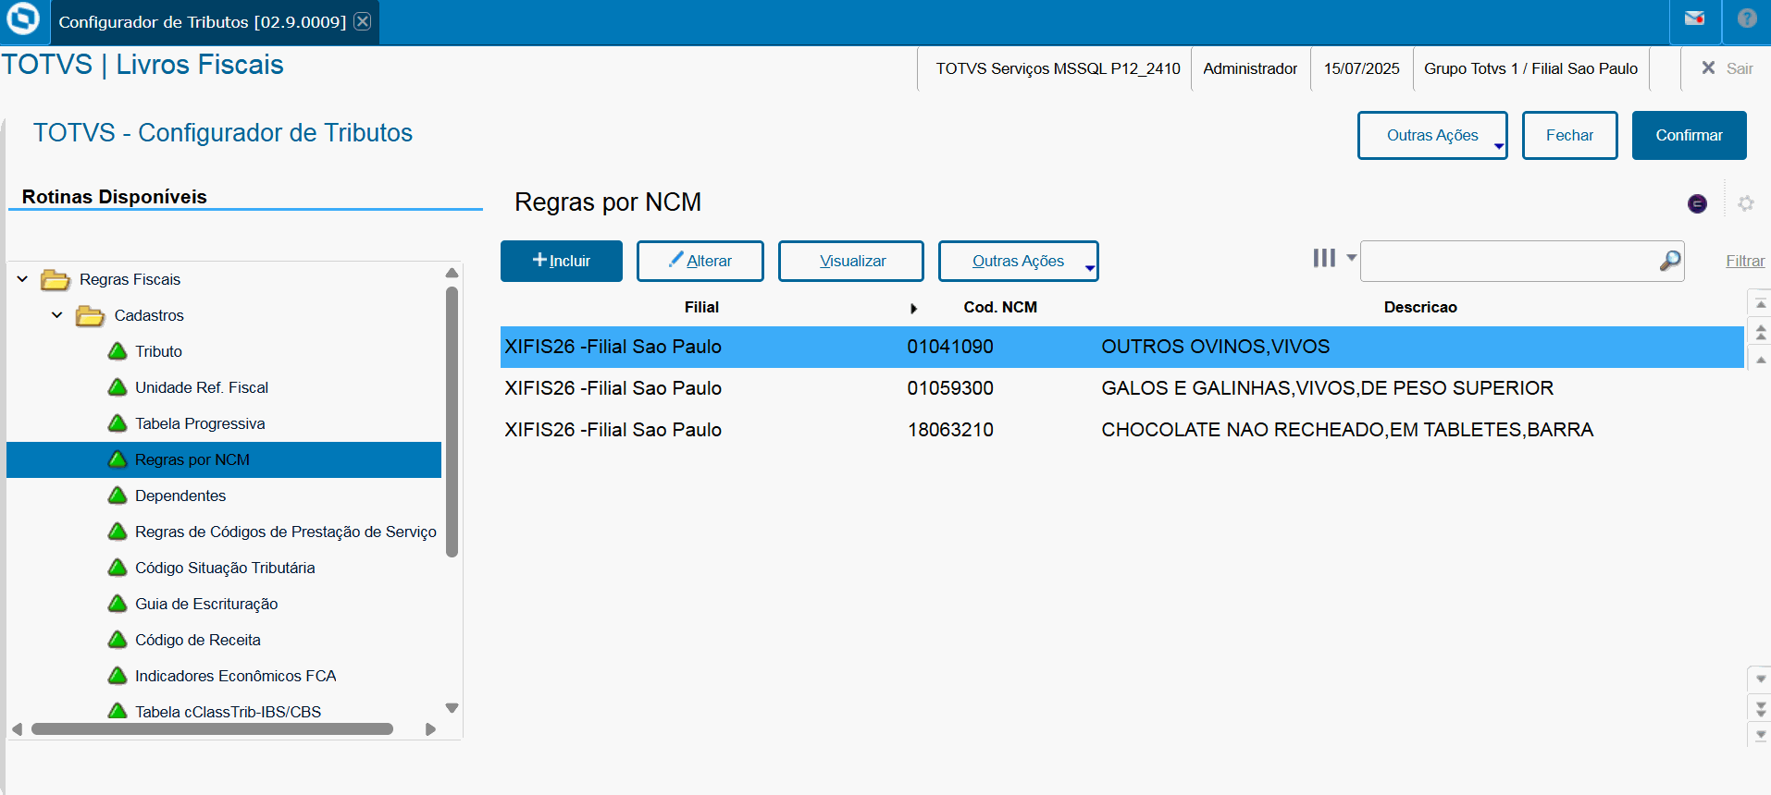Image resolution: width=1771 pixels, height=795 pixels.
Task: Select Regras por NCM in the tree
Action: click(224, 459)
